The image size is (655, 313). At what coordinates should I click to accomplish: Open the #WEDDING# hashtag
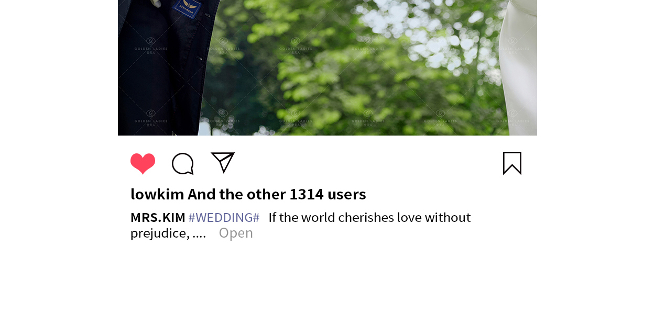click(224, 217)
